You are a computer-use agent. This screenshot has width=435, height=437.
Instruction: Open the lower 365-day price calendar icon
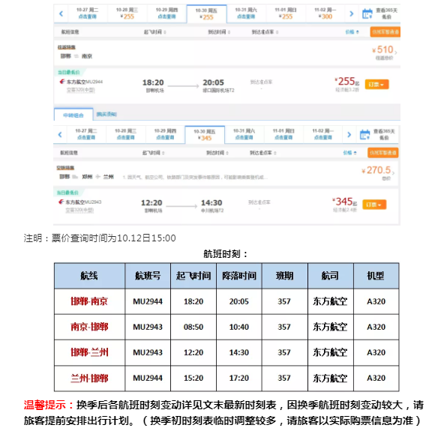(x=364, y=135)
